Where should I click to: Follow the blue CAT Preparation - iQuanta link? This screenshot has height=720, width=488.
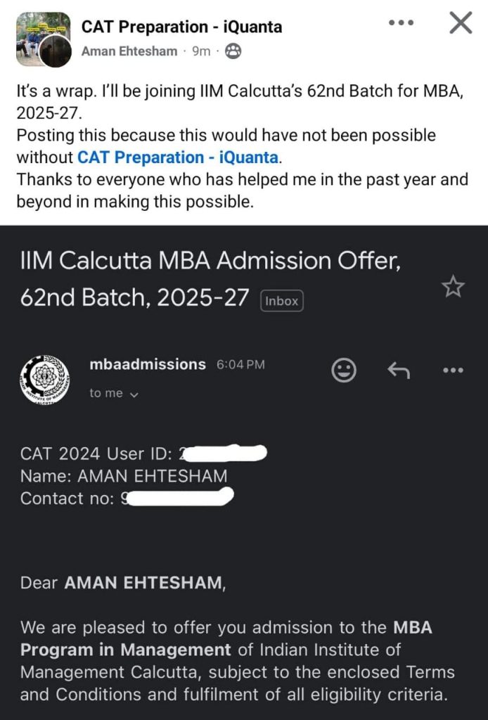click(178, 157)
